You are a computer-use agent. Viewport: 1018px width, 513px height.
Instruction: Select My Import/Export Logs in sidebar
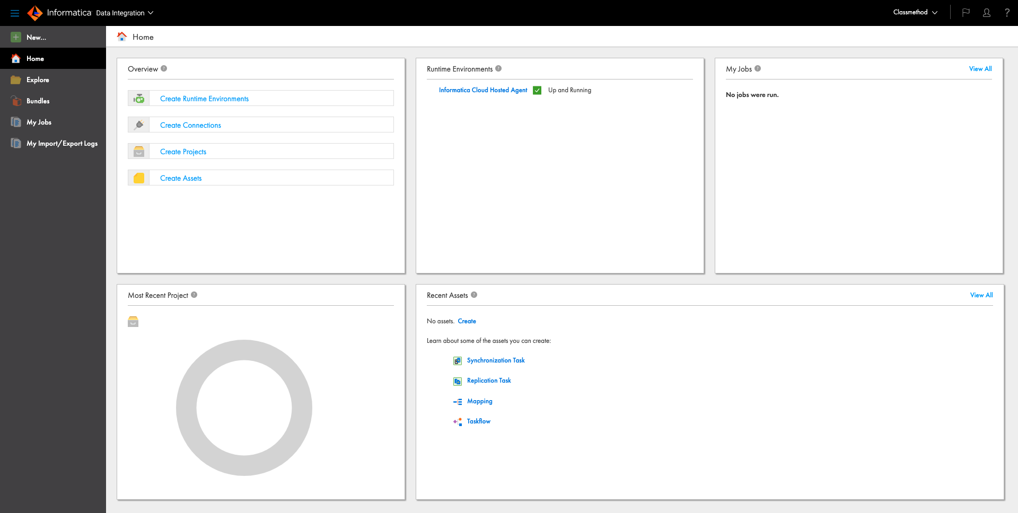[62, 143]
